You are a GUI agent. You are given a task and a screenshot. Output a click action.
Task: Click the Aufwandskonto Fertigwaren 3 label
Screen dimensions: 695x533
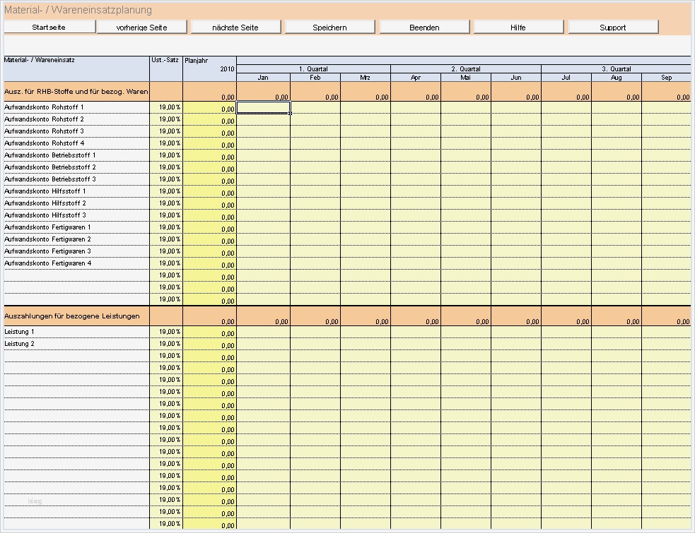pyautogui.click(x=47, y=251)
